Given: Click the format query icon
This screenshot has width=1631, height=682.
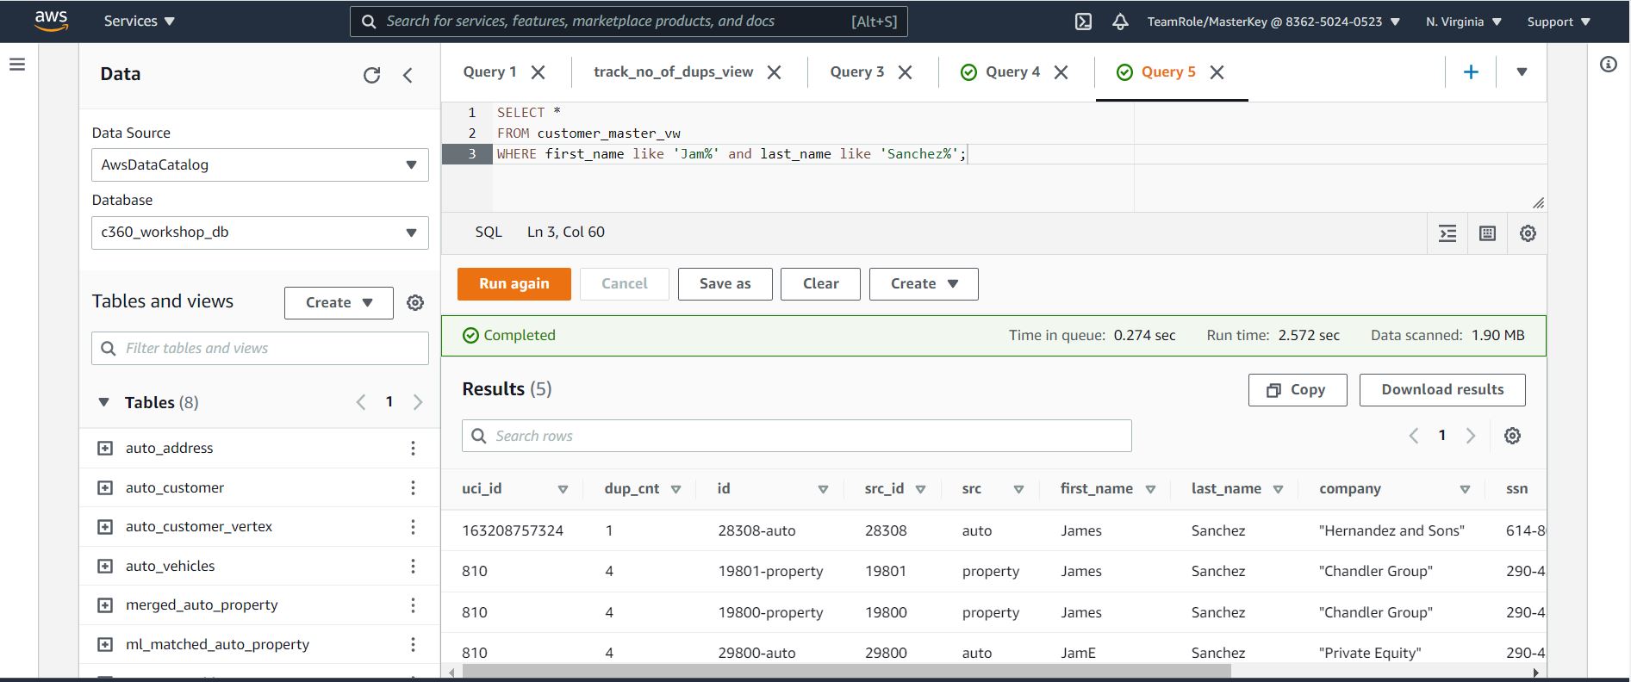Looking at the screenshot, I should [1447, 233].
